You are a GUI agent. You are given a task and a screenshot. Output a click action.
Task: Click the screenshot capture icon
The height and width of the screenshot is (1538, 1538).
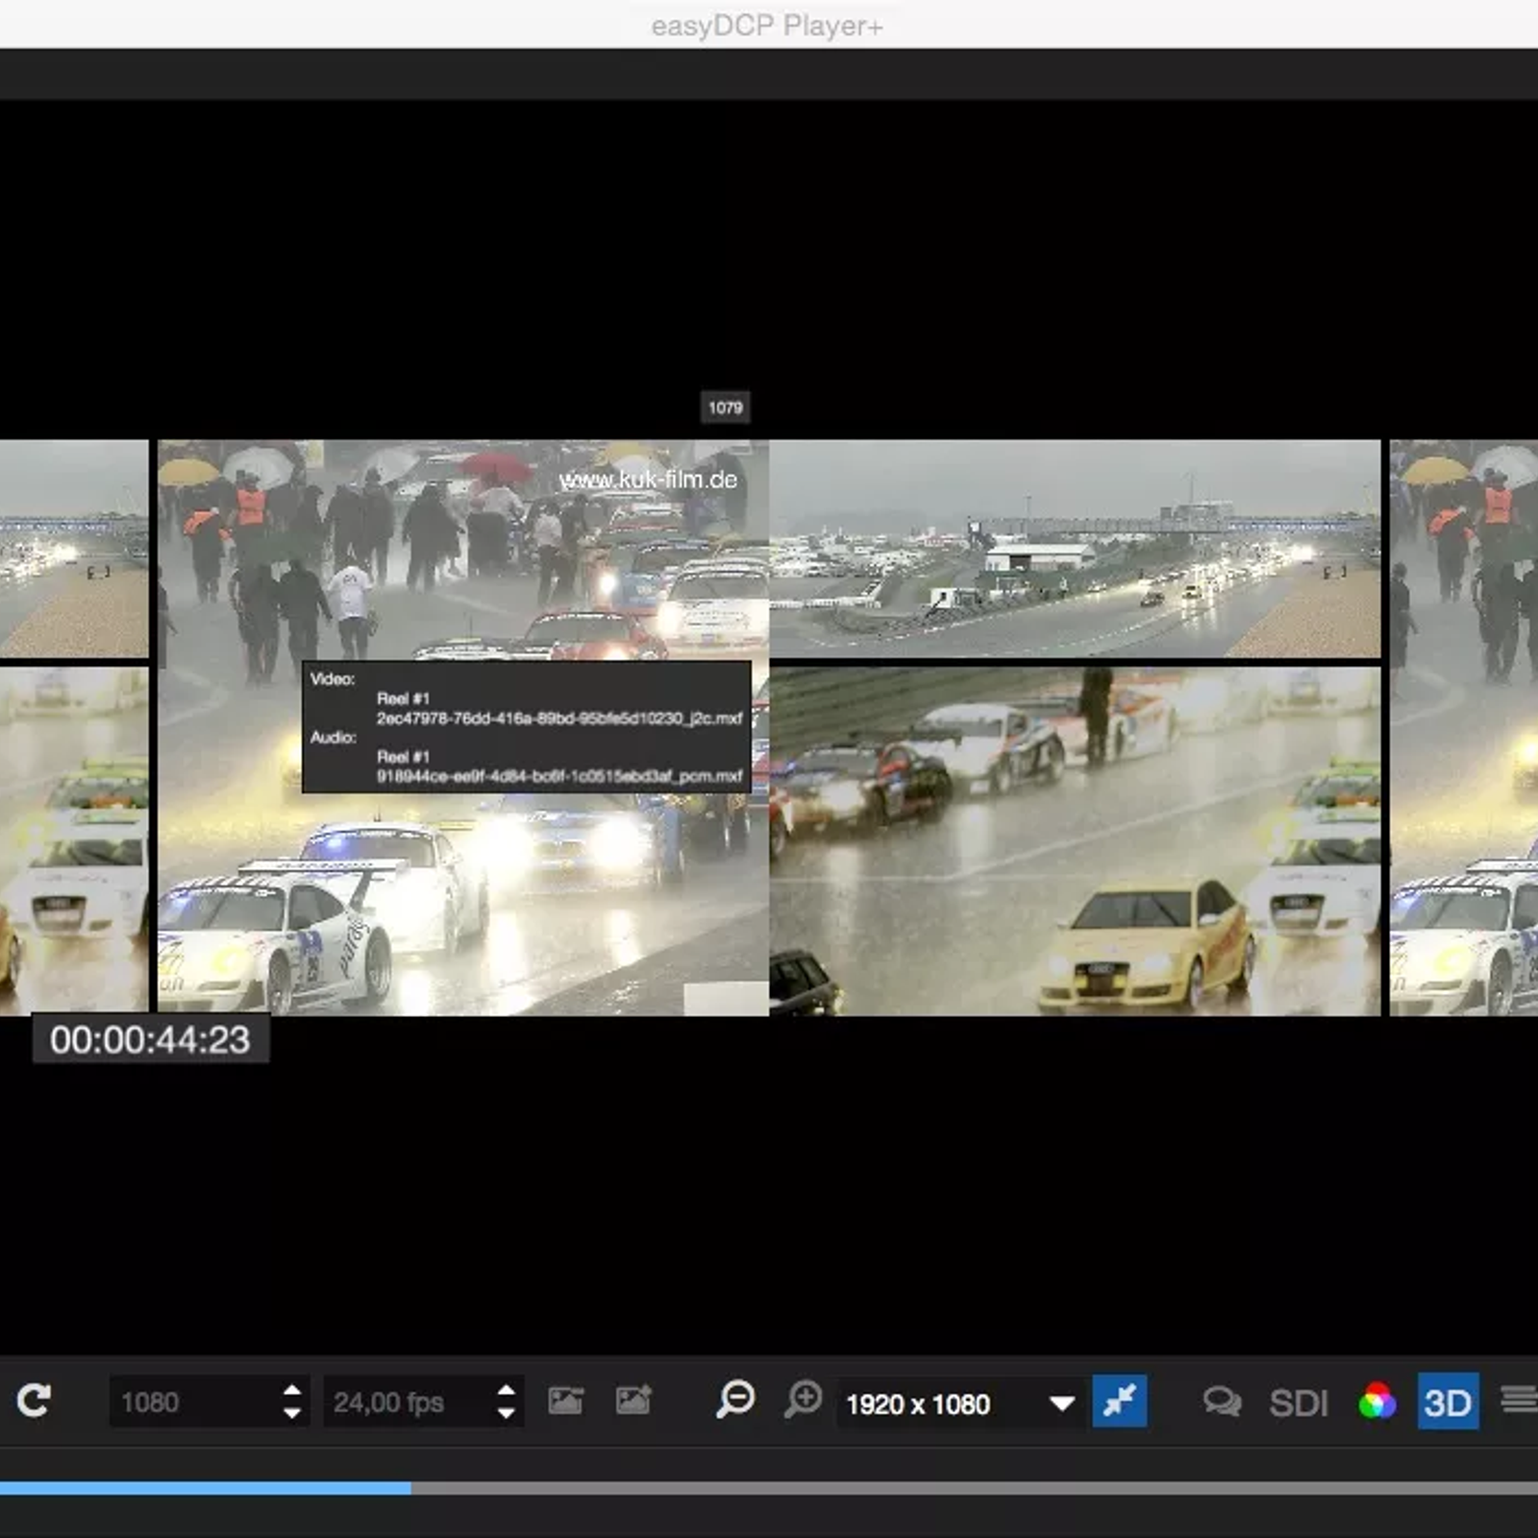pos(567,1402)
